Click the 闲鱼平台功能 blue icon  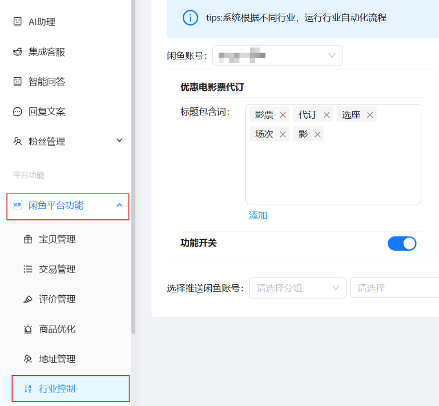17,205
